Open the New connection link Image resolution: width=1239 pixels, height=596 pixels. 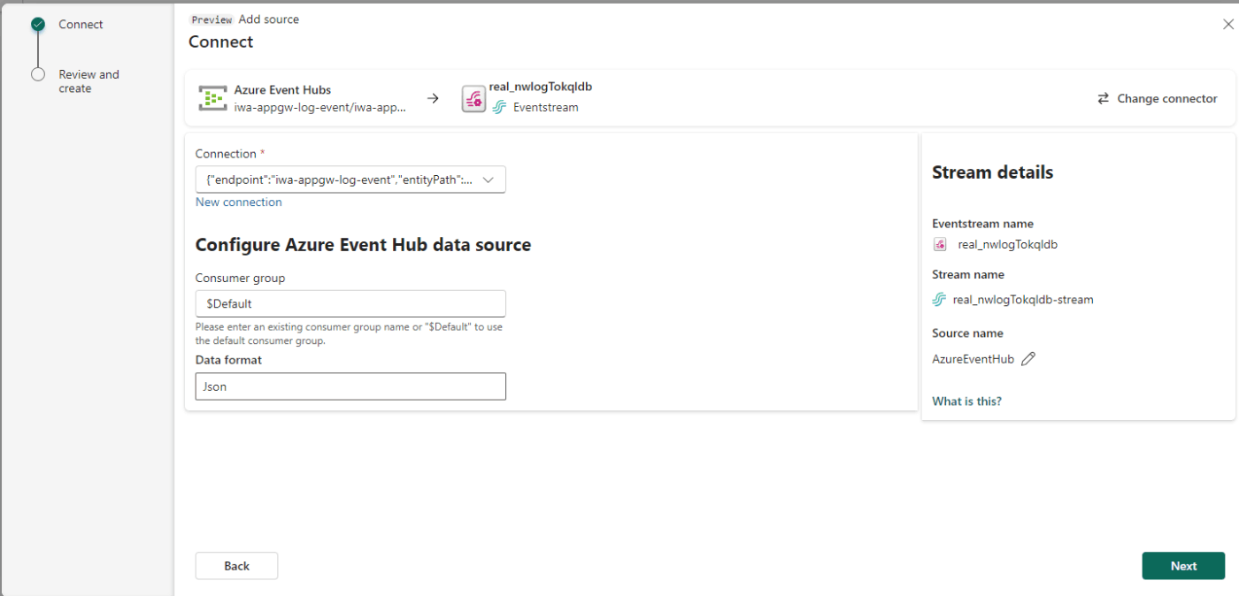239,202
